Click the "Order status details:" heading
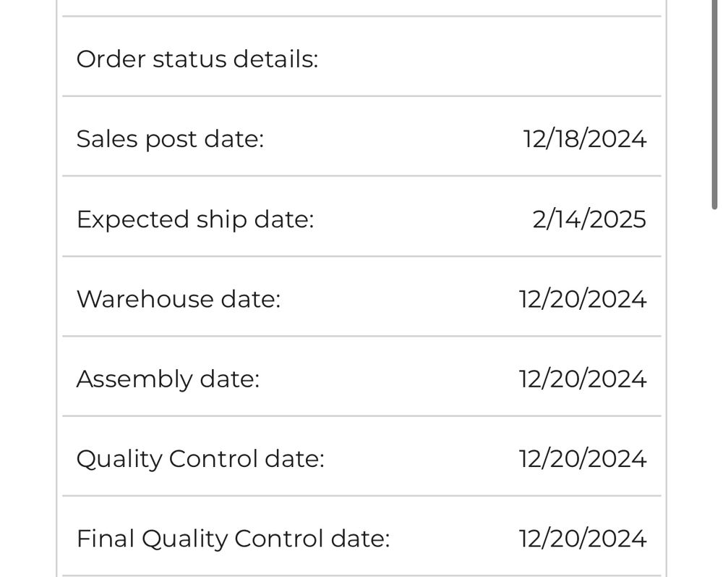 197,59
